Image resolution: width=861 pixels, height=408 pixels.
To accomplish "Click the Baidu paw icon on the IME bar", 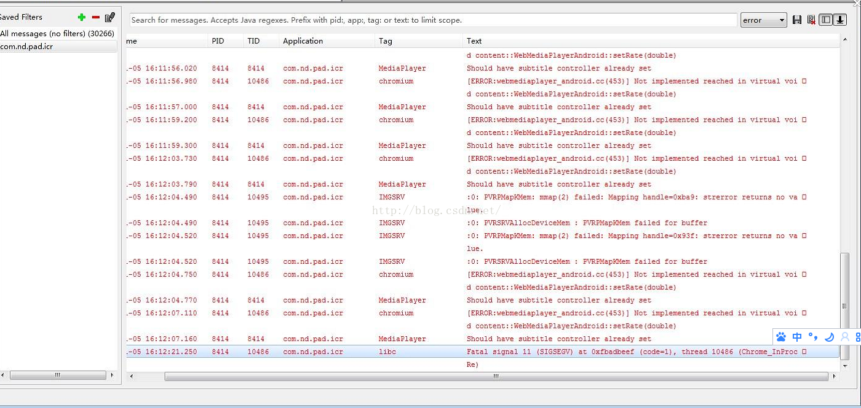I will [x=781, y=337].
